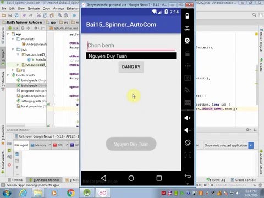Click the Redo toolbar arrow
Screen dimensions: 264x198
(x=31, y=15)
